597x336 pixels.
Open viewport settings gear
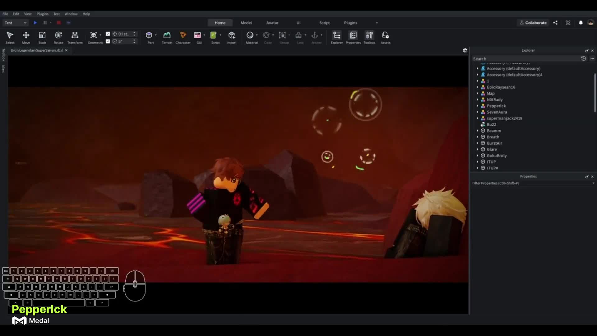tap(465, 50)
